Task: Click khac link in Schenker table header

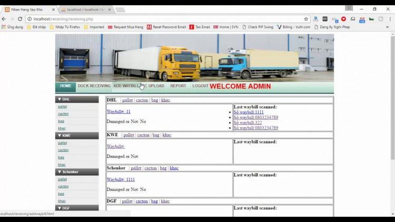Action: point(174,168)
